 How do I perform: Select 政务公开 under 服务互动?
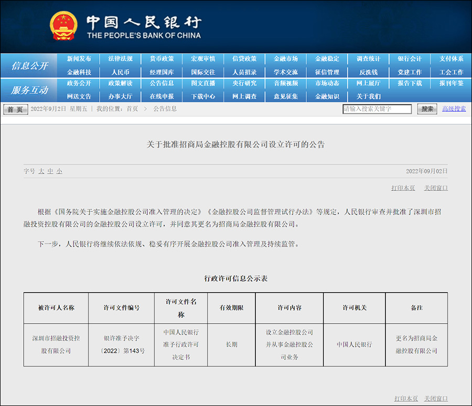click(79, 83)
